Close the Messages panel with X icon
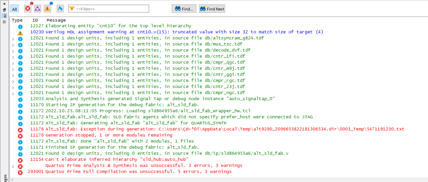The height and width of the screenshot is (182, 428). click(4, 3)
